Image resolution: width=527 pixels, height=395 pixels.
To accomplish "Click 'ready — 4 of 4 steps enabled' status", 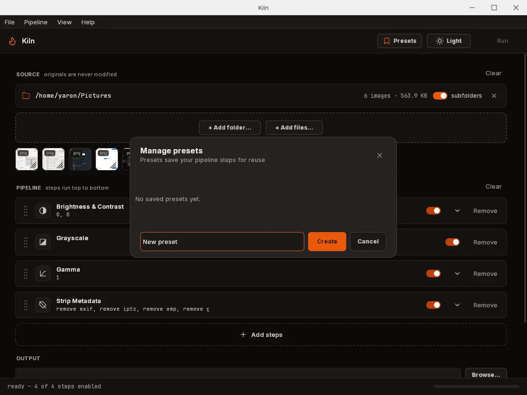I will [x=54, y=386].
